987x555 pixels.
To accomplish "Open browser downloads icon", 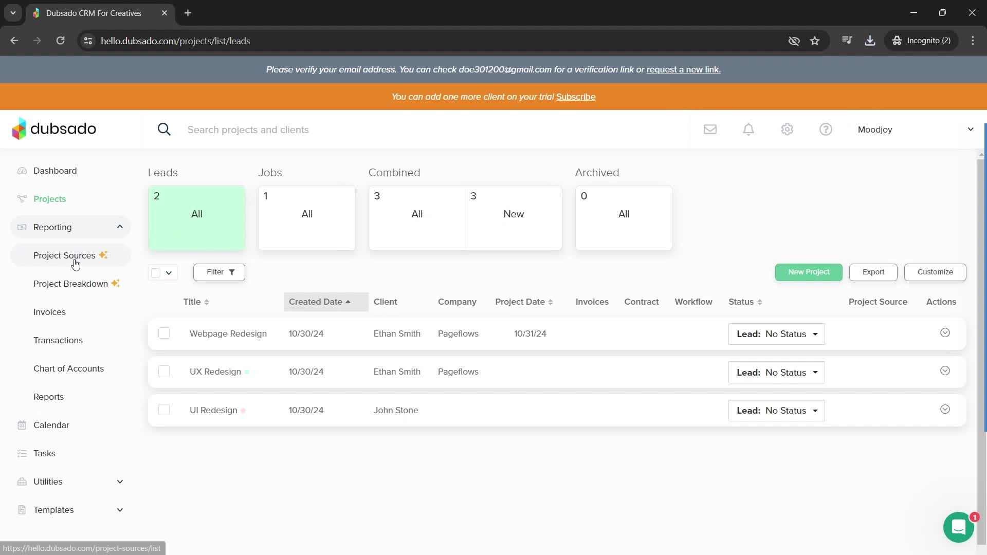I will tap(870, 41).
